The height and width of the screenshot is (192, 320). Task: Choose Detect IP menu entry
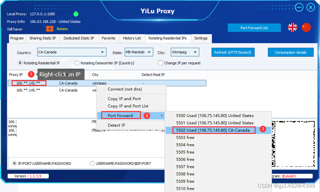tap(131, 125)
